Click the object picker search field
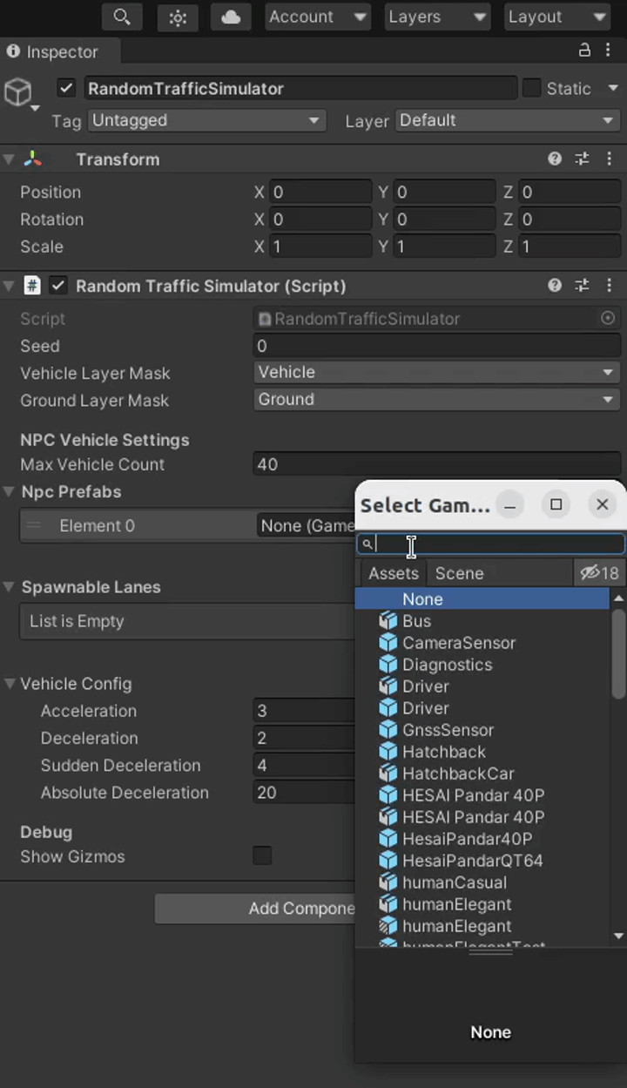 [x=490, y=544]
